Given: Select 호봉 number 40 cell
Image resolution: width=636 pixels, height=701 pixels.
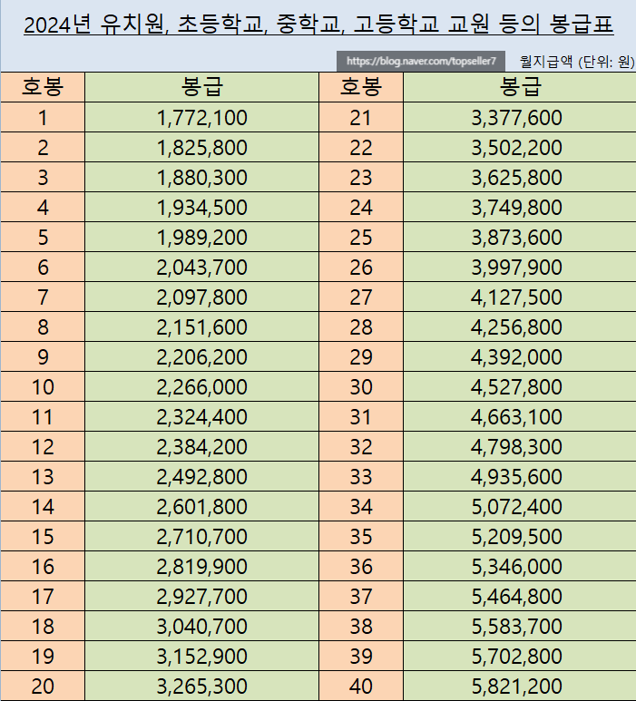Looking at the screenshot, I should pos(361,686).
